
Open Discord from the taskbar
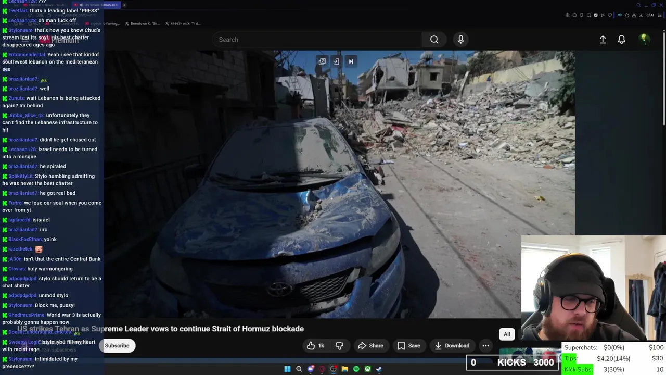click(x=311, y=369)
